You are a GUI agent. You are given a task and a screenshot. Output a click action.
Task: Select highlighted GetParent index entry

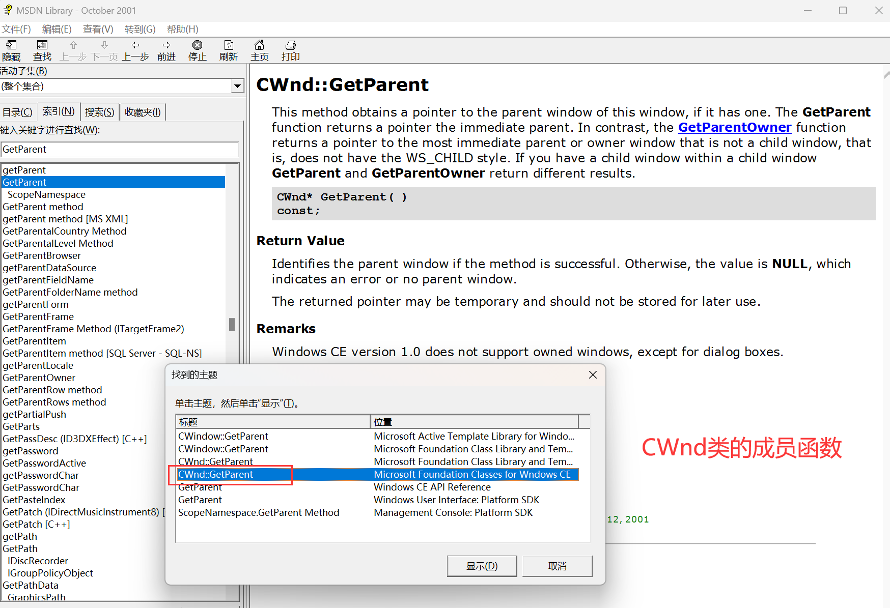(x=113, y=182)
